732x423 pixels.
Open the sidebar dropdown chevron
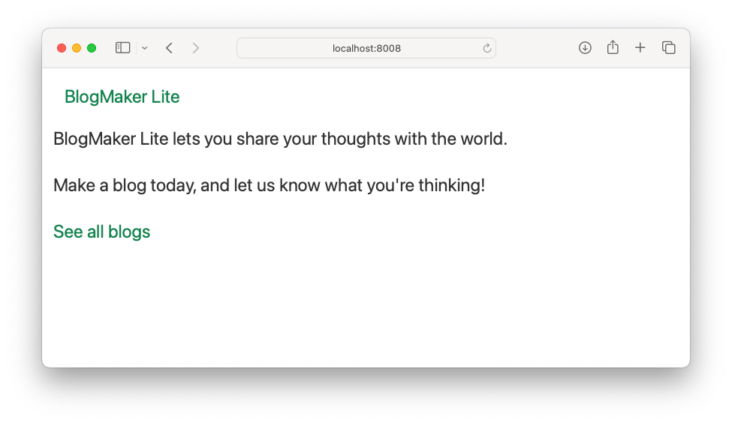click(145, 48)
